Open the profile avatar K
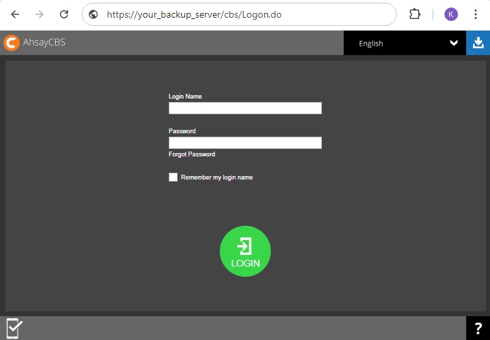 [x=451, y=14]
